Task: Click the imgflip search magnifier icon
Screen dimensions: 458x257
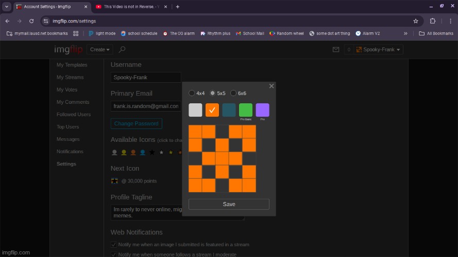Action: coord(122,50)
